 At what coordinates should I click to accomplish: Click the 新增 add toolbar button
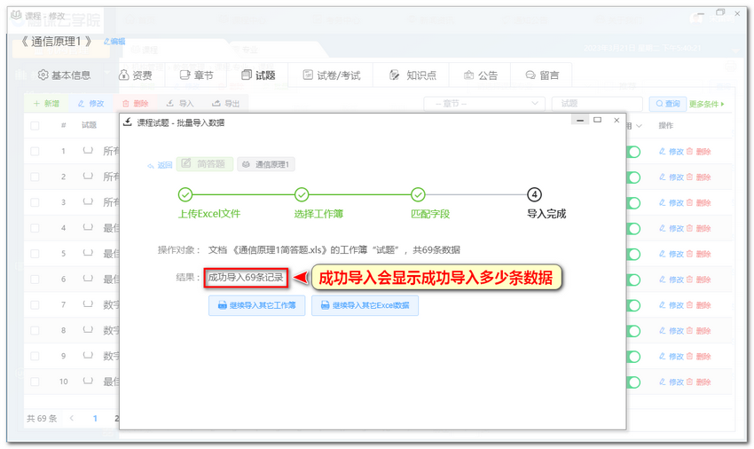(46, 104)
